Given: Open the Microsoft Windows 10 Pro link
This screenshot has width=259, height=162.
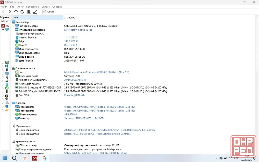Looking at the screenshot, I should (x=78, y=30).
